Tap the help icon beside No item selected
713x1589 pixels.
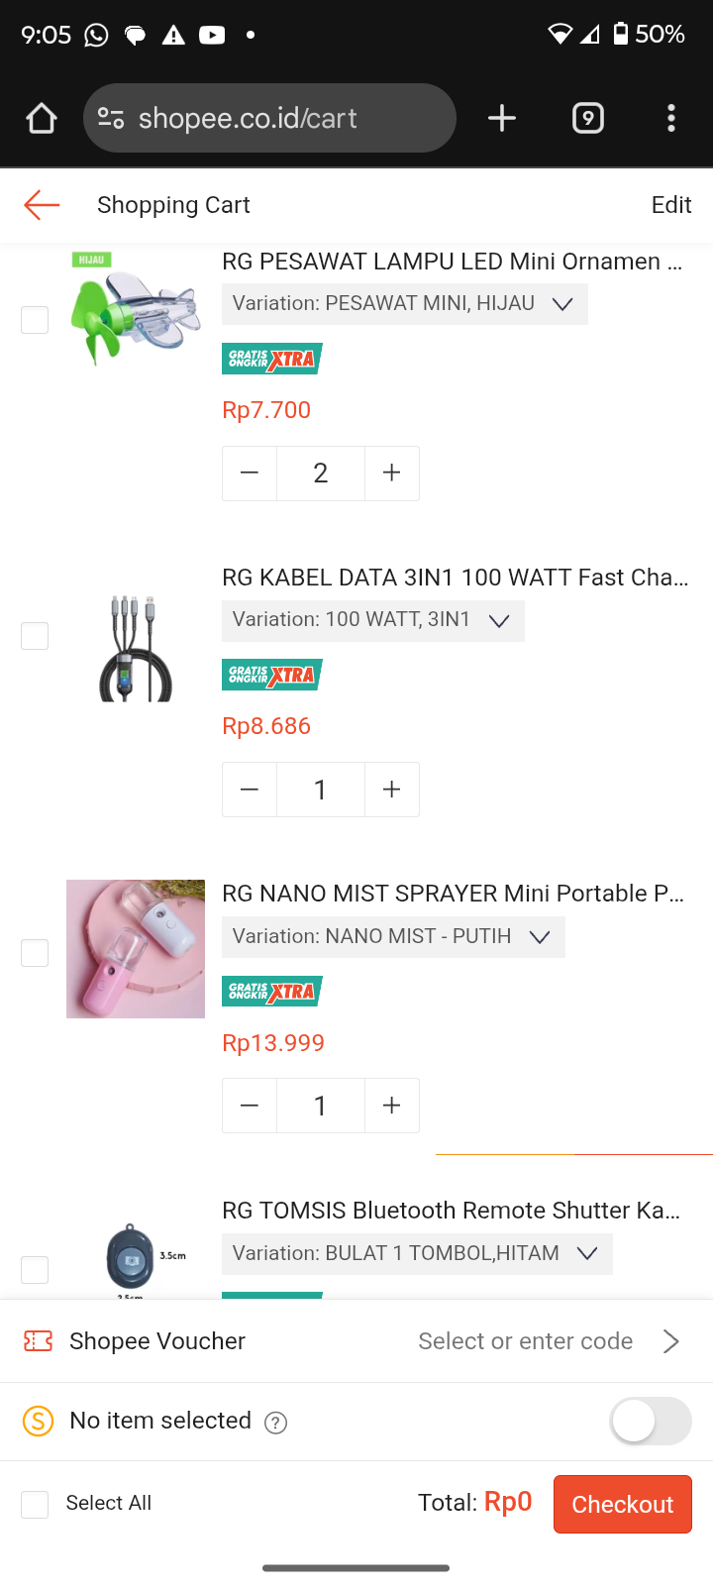click(276, 1424)
